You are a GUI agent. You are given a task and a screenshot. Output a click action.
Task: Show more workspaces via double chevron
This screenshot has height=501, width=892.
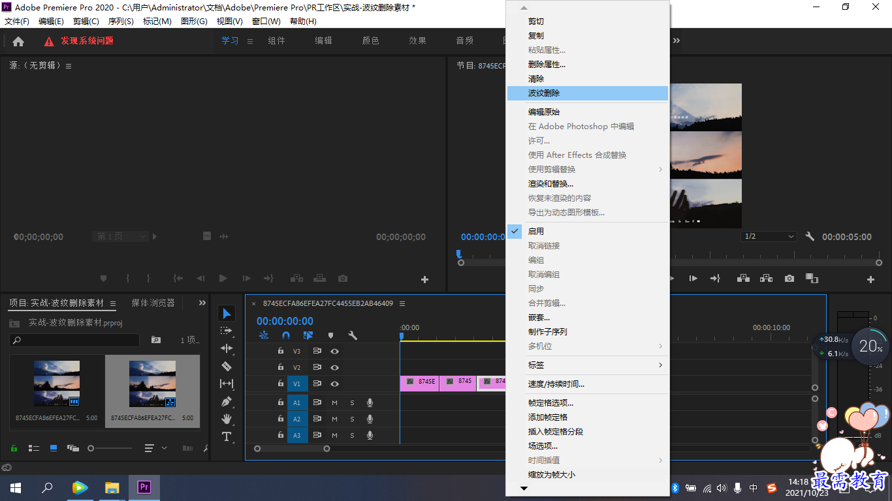pos(677,40)
